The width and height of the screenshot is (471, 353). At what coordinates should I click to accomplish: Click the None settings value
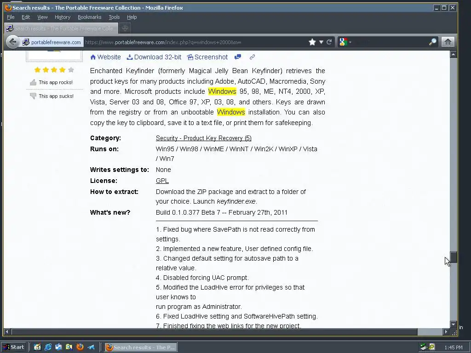click(163, 170)
